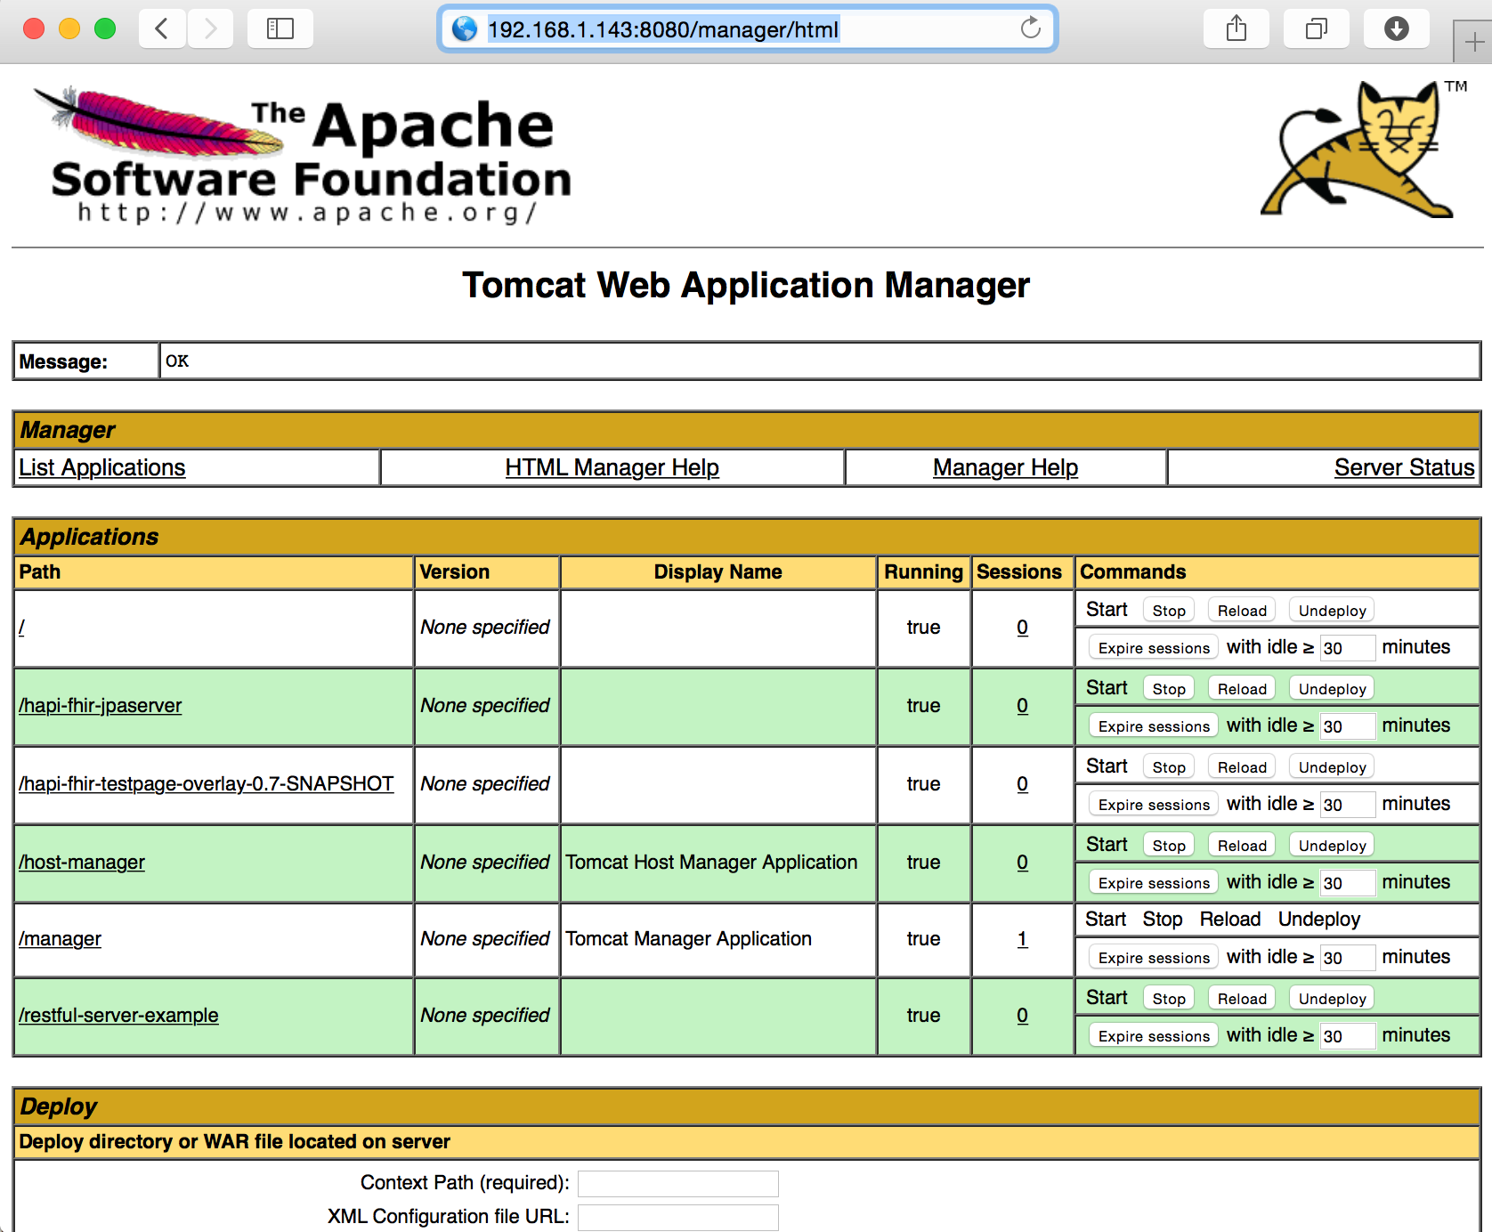Viewport: 1492px width, 1232px height.
Task: Click the Context Path (required) field
Action: point(678,1184)
